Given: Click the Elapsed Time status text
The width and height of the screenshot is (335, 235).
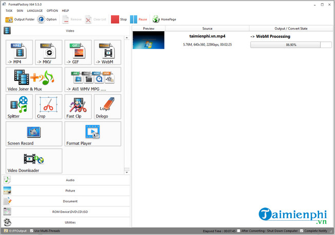Looking at the screenshot, I should click(x=219, y=231).
